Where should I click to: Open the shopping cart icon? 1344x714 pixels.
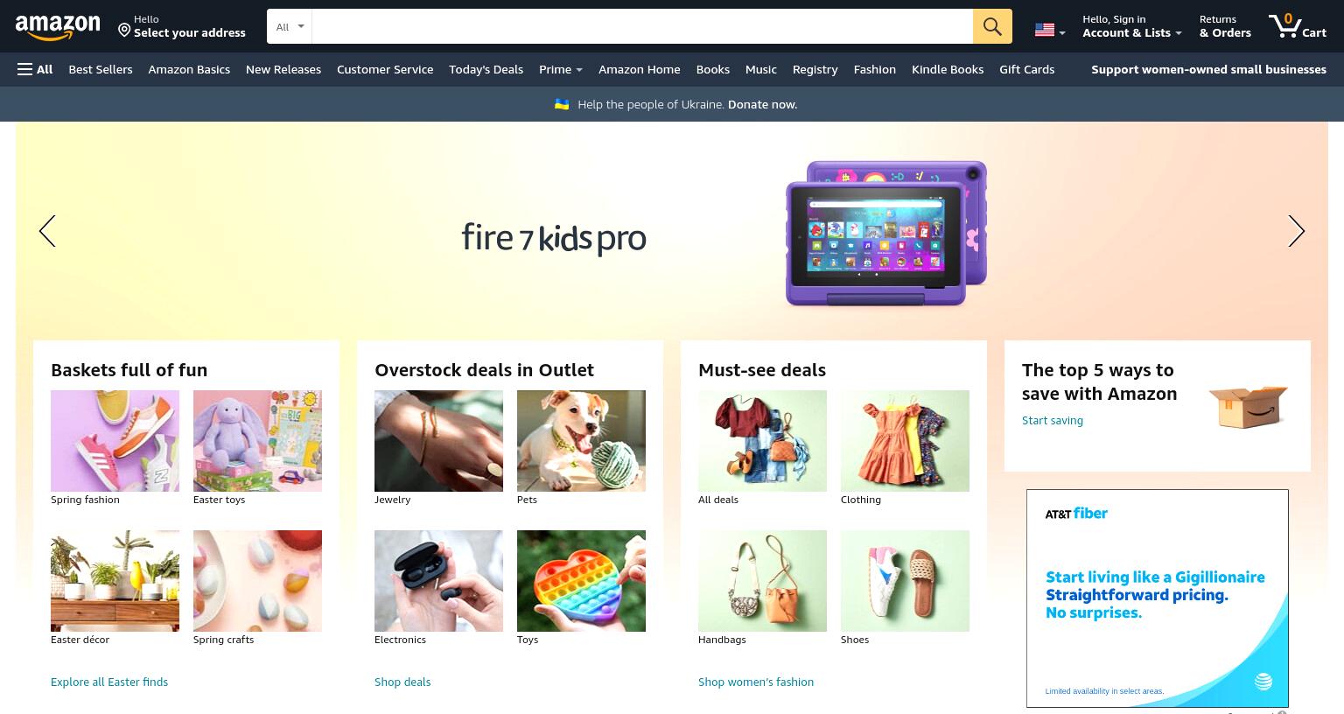pos(1298,25)
